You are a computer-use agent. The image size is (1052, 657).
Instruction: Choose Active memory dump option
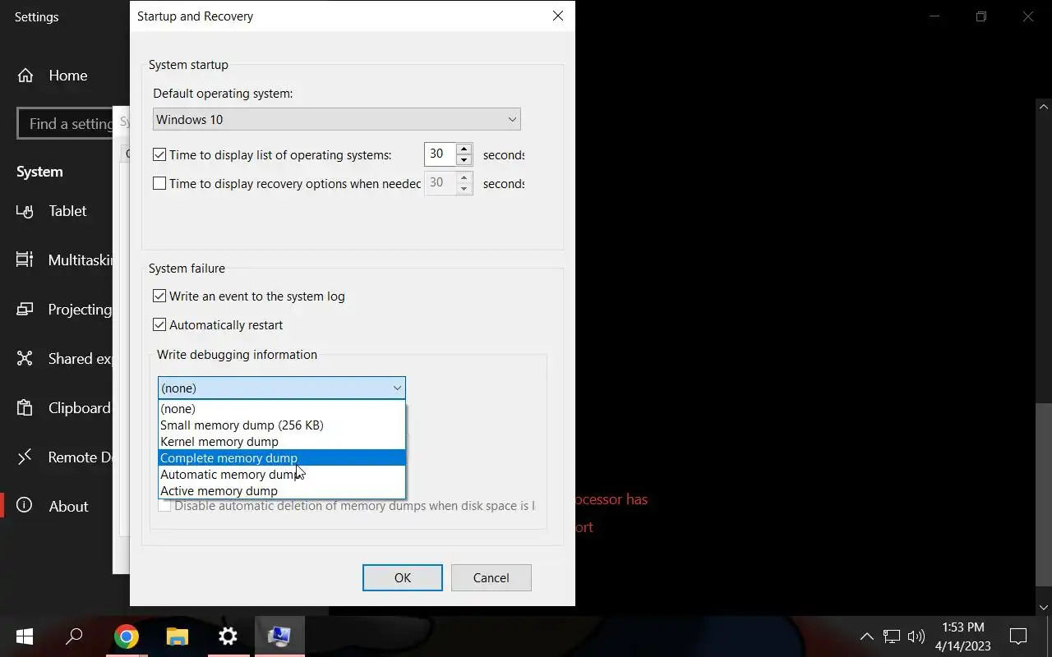(282, 491)
